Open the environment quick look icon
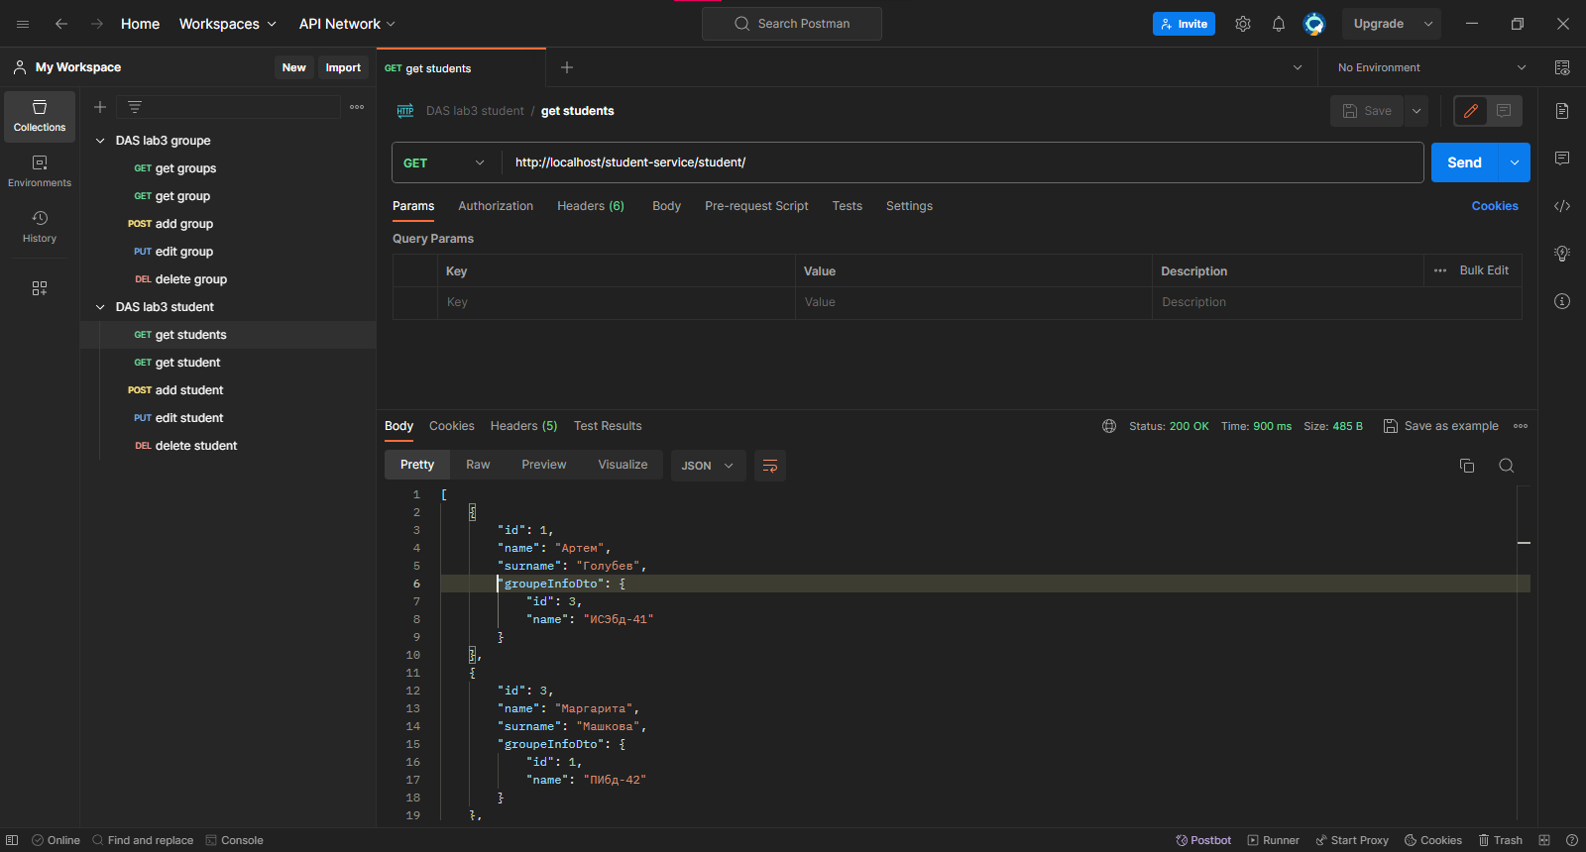This screenshot has height=852, width=1586. [1562, 67]
